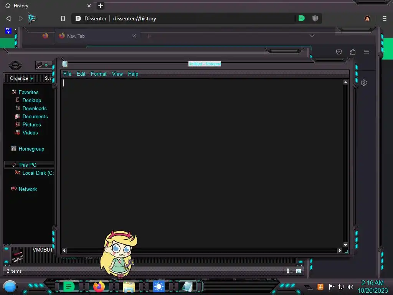The width and height of the screenshot is (393, 295).
Task: Open the orange Java tray icon
Action: click(320, 287)
